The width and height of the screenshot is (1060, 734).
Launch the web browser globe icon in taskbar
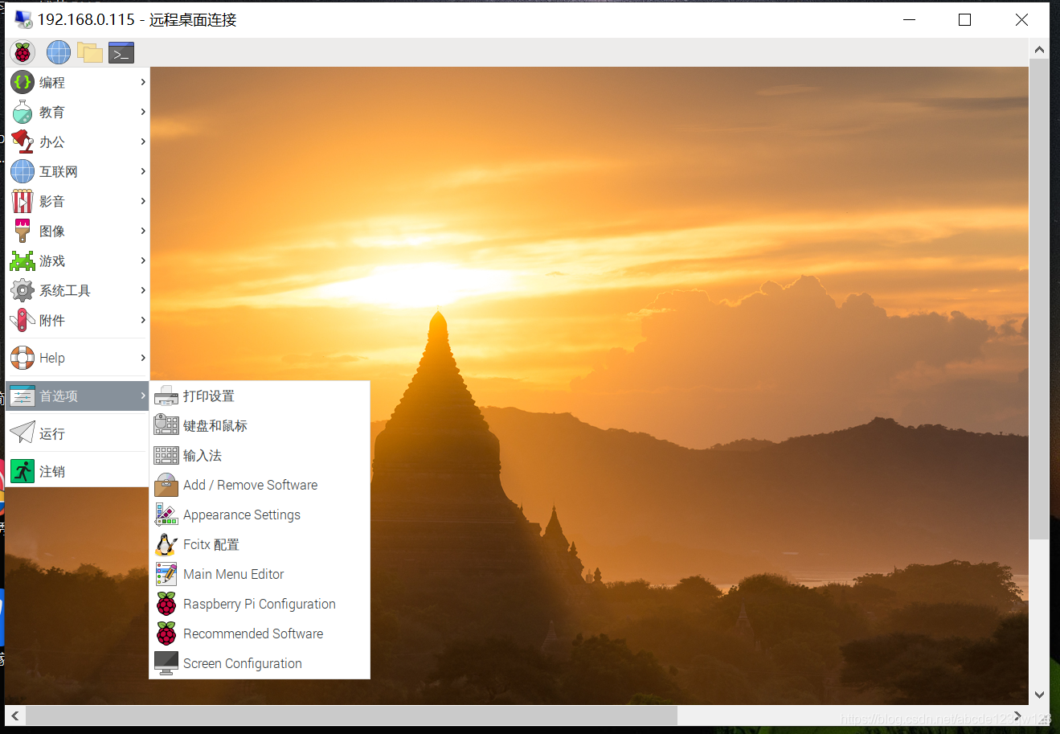pos(59,53)
